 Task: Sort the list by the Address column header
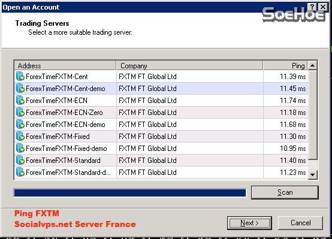pyautogui.click(x=65, y=66)
